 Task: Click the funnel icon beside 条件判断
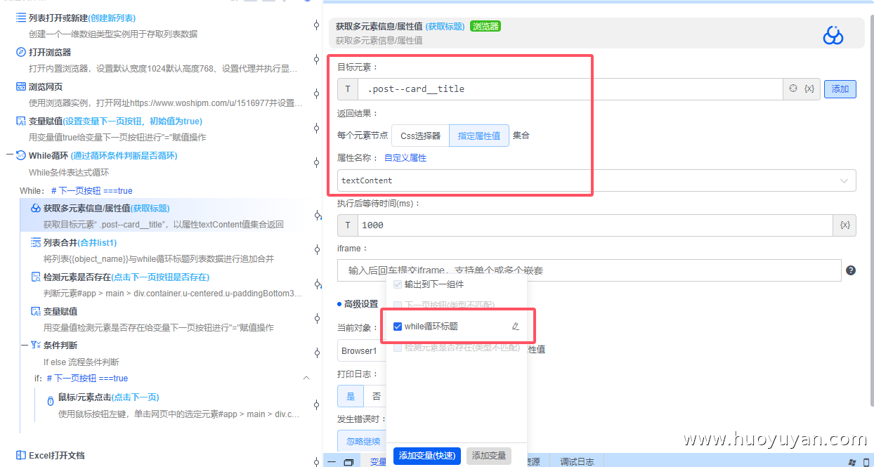click(36, 345)
